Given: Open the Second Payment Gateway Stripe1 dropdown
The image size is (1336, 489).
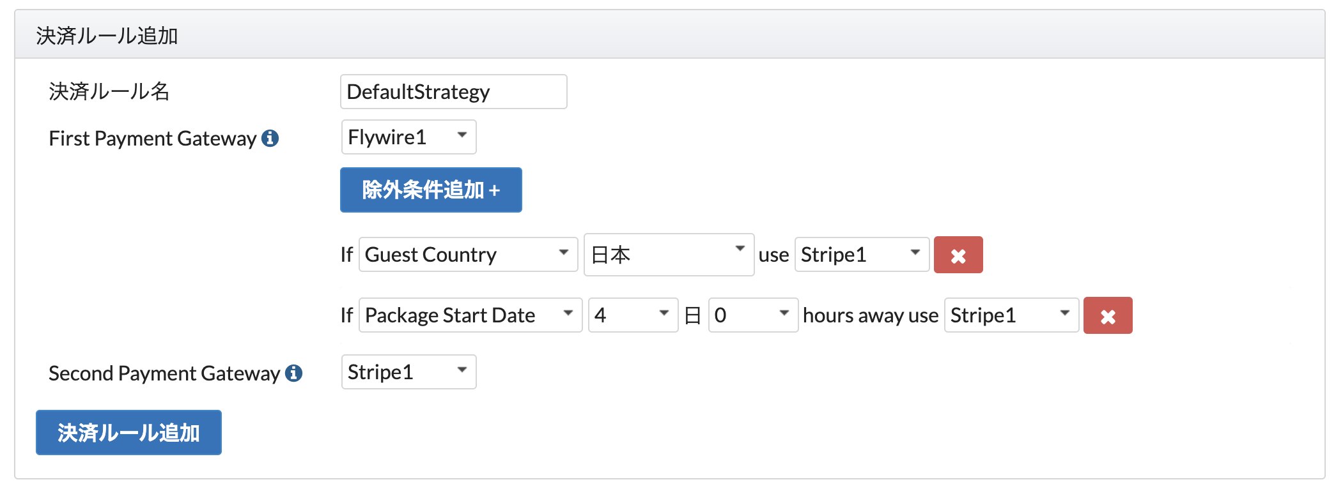Looking at the screenshot, I should 408,372.
